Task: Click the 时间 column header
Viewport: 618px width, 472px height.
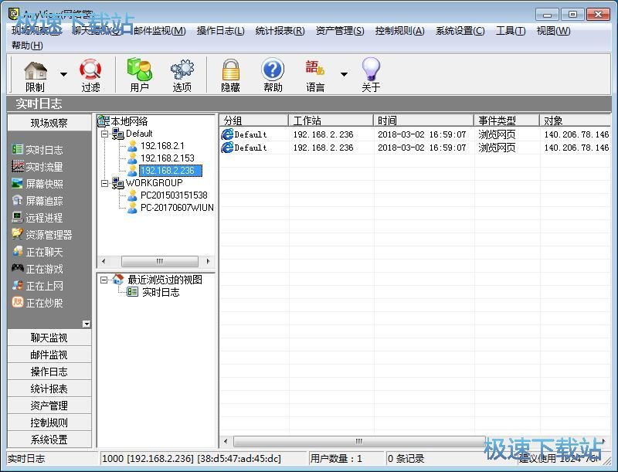Action: 423,121
